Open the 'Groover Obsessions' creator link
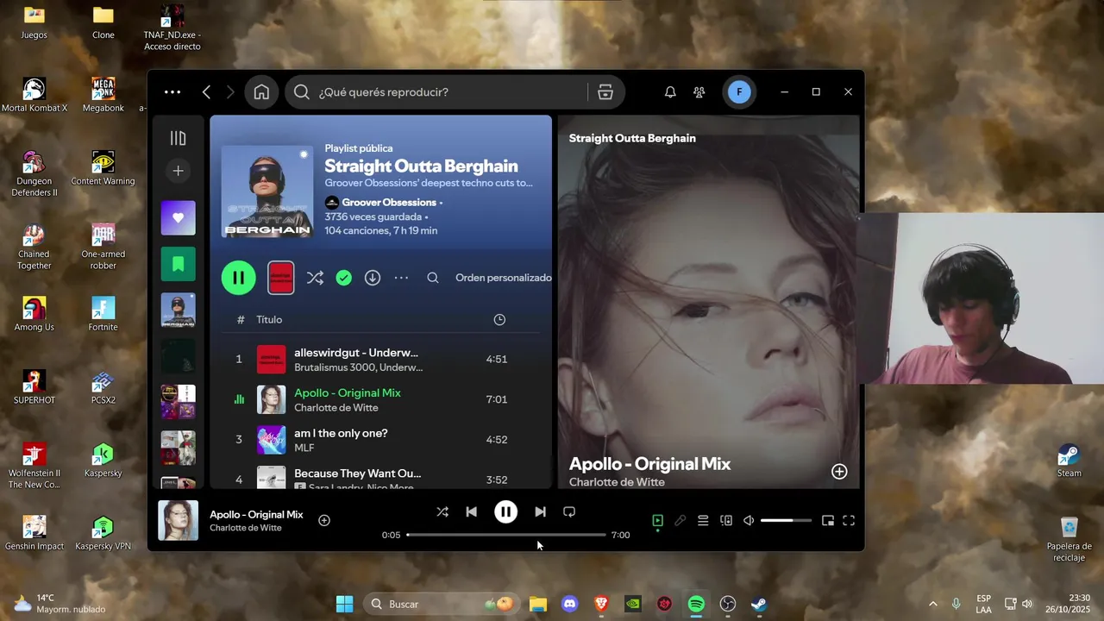 pyautogui.click(x=389, y=203)
